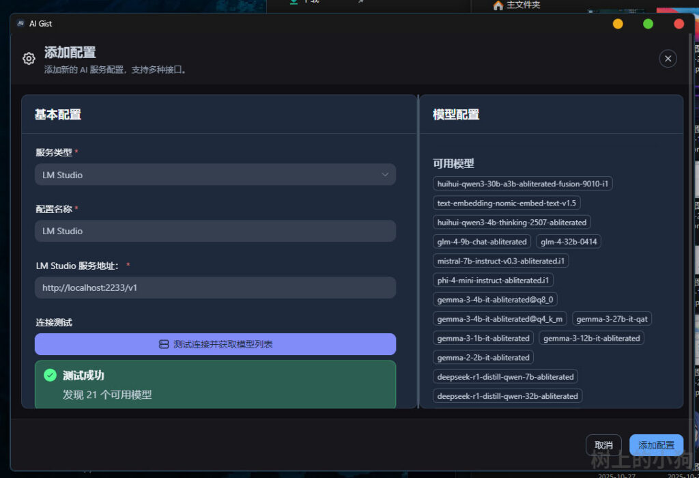This screenshot has width=699, height=478.
Task: Select the text-embedding-nomic-embed-text-v1.5 model tag
Action: 507,203
